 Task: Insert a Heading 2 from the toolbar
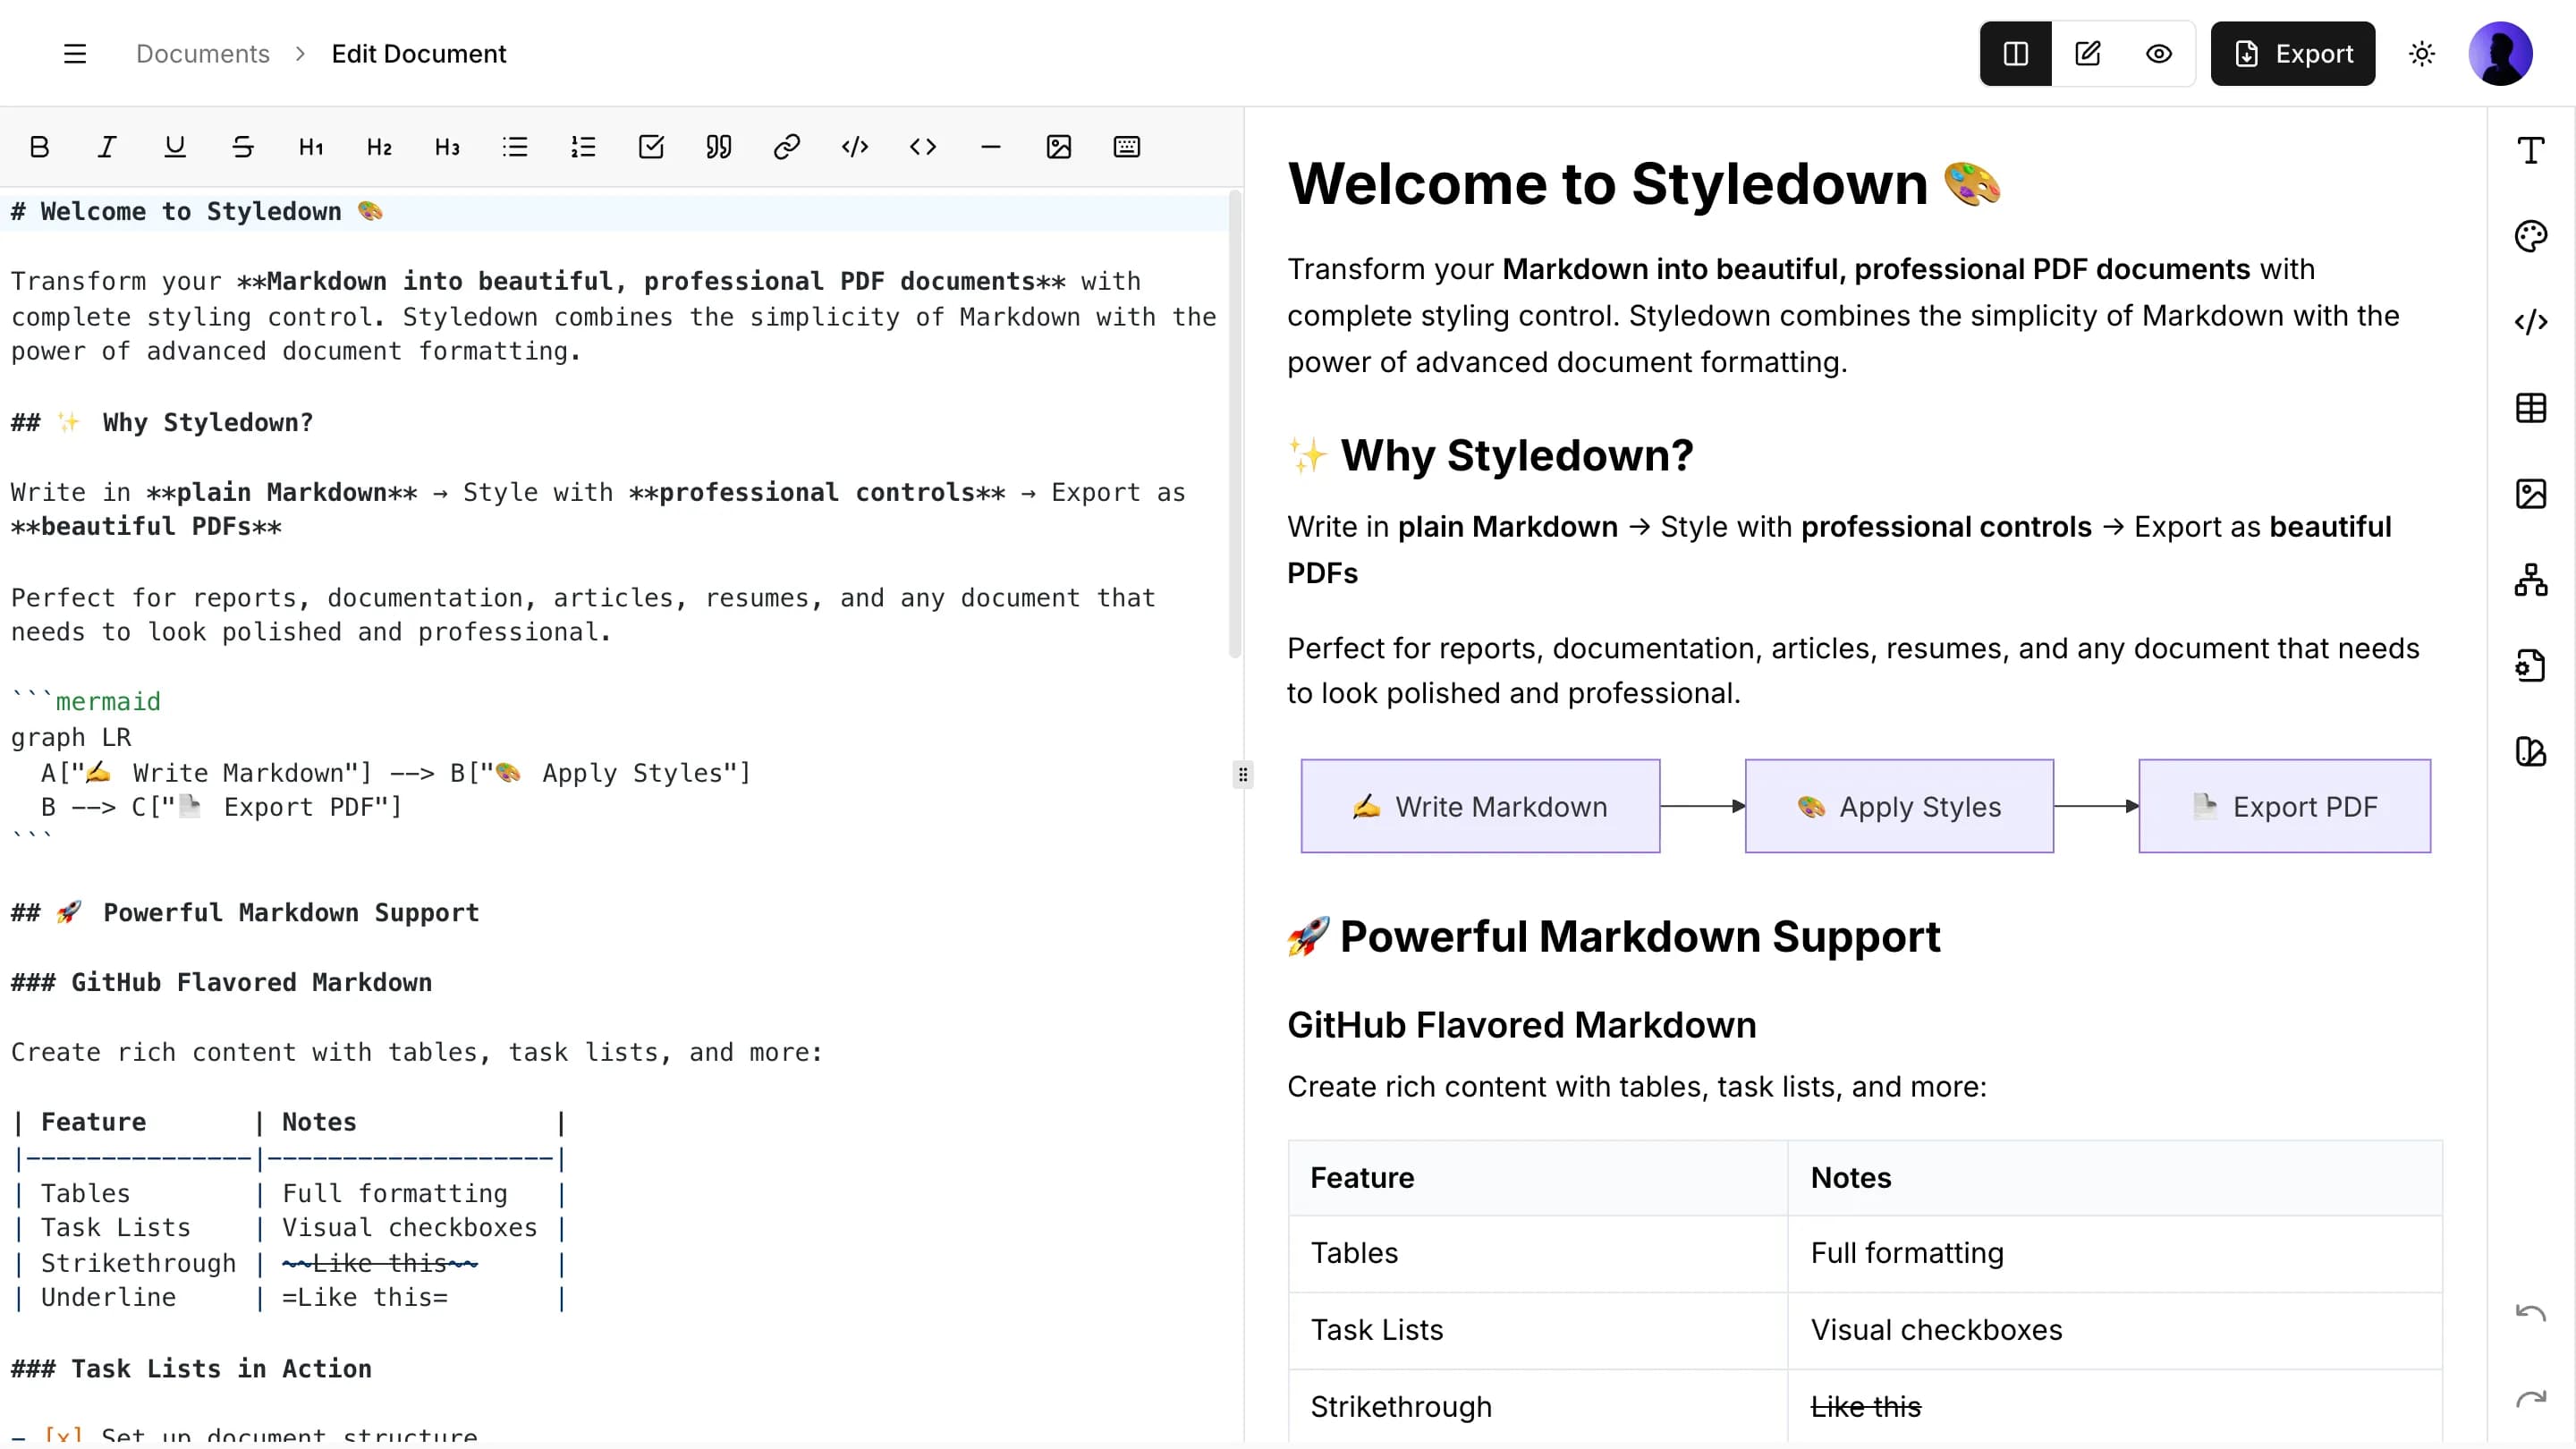(379, 147)
